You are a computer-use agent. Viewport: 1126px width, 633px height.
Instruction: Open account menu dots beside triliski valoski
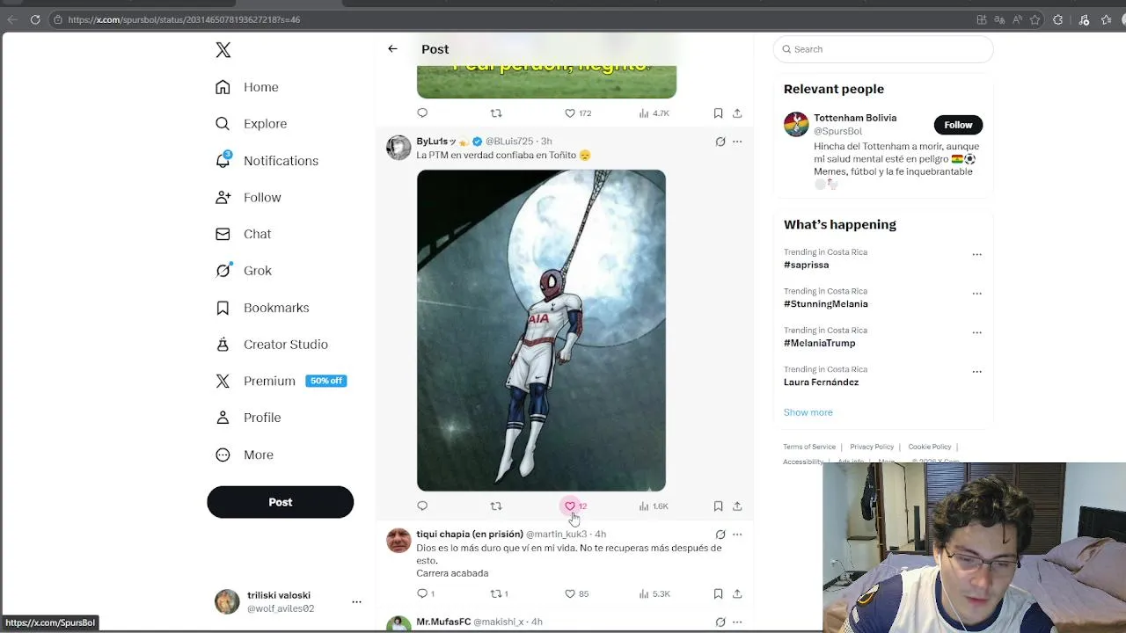point(356,602)
